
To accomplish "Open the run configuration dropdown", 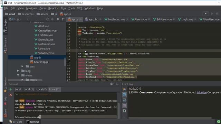I will pyautogui.click(x=205, y=14).
